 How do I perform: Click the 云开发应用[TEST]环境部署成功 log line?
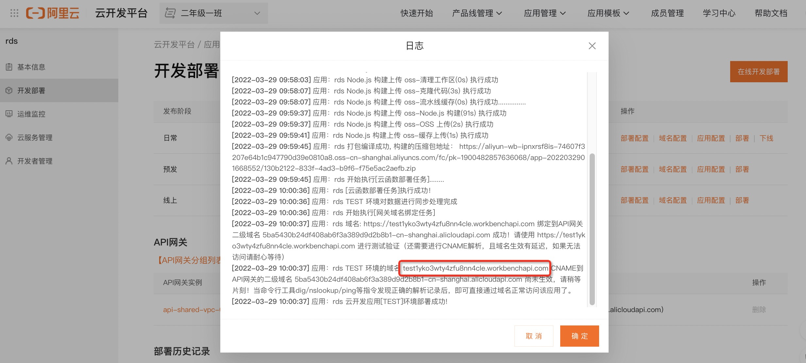[x=340, y=301]
